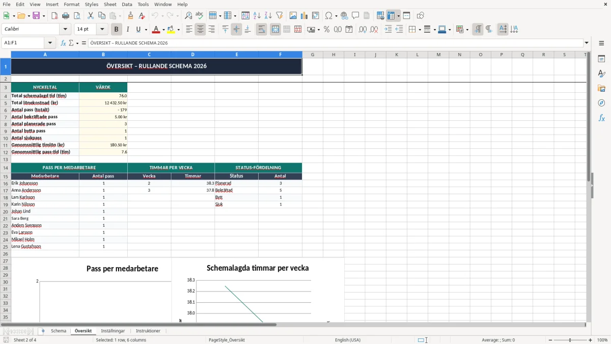The width and height of the screenshot is (611, 344).
Task: Toggle Align Right
Action: [x=211, y=30]
